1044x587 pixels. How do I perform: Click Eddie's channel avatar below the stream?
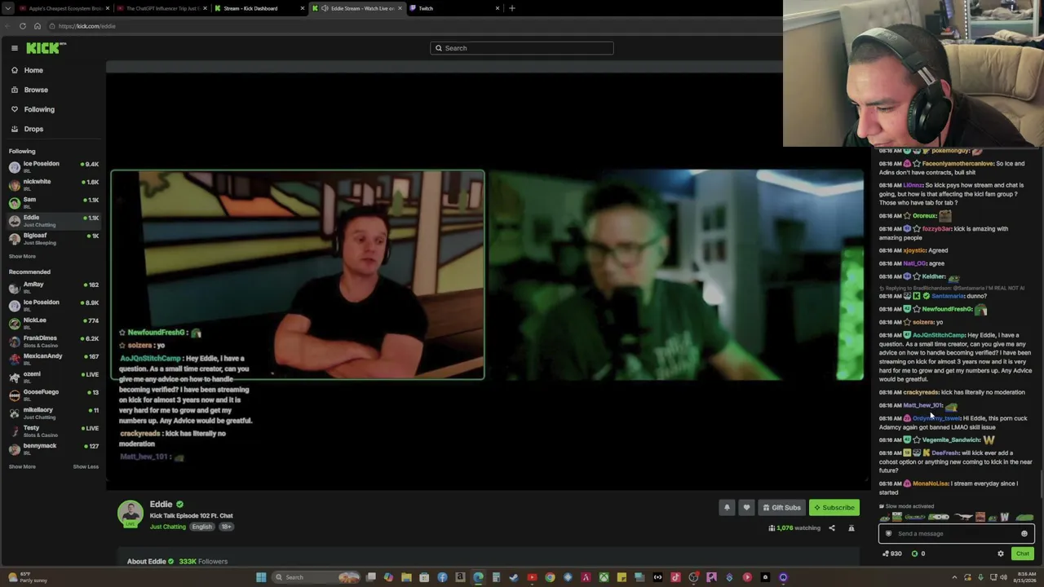pyautogui.click(x=130, y=513)
